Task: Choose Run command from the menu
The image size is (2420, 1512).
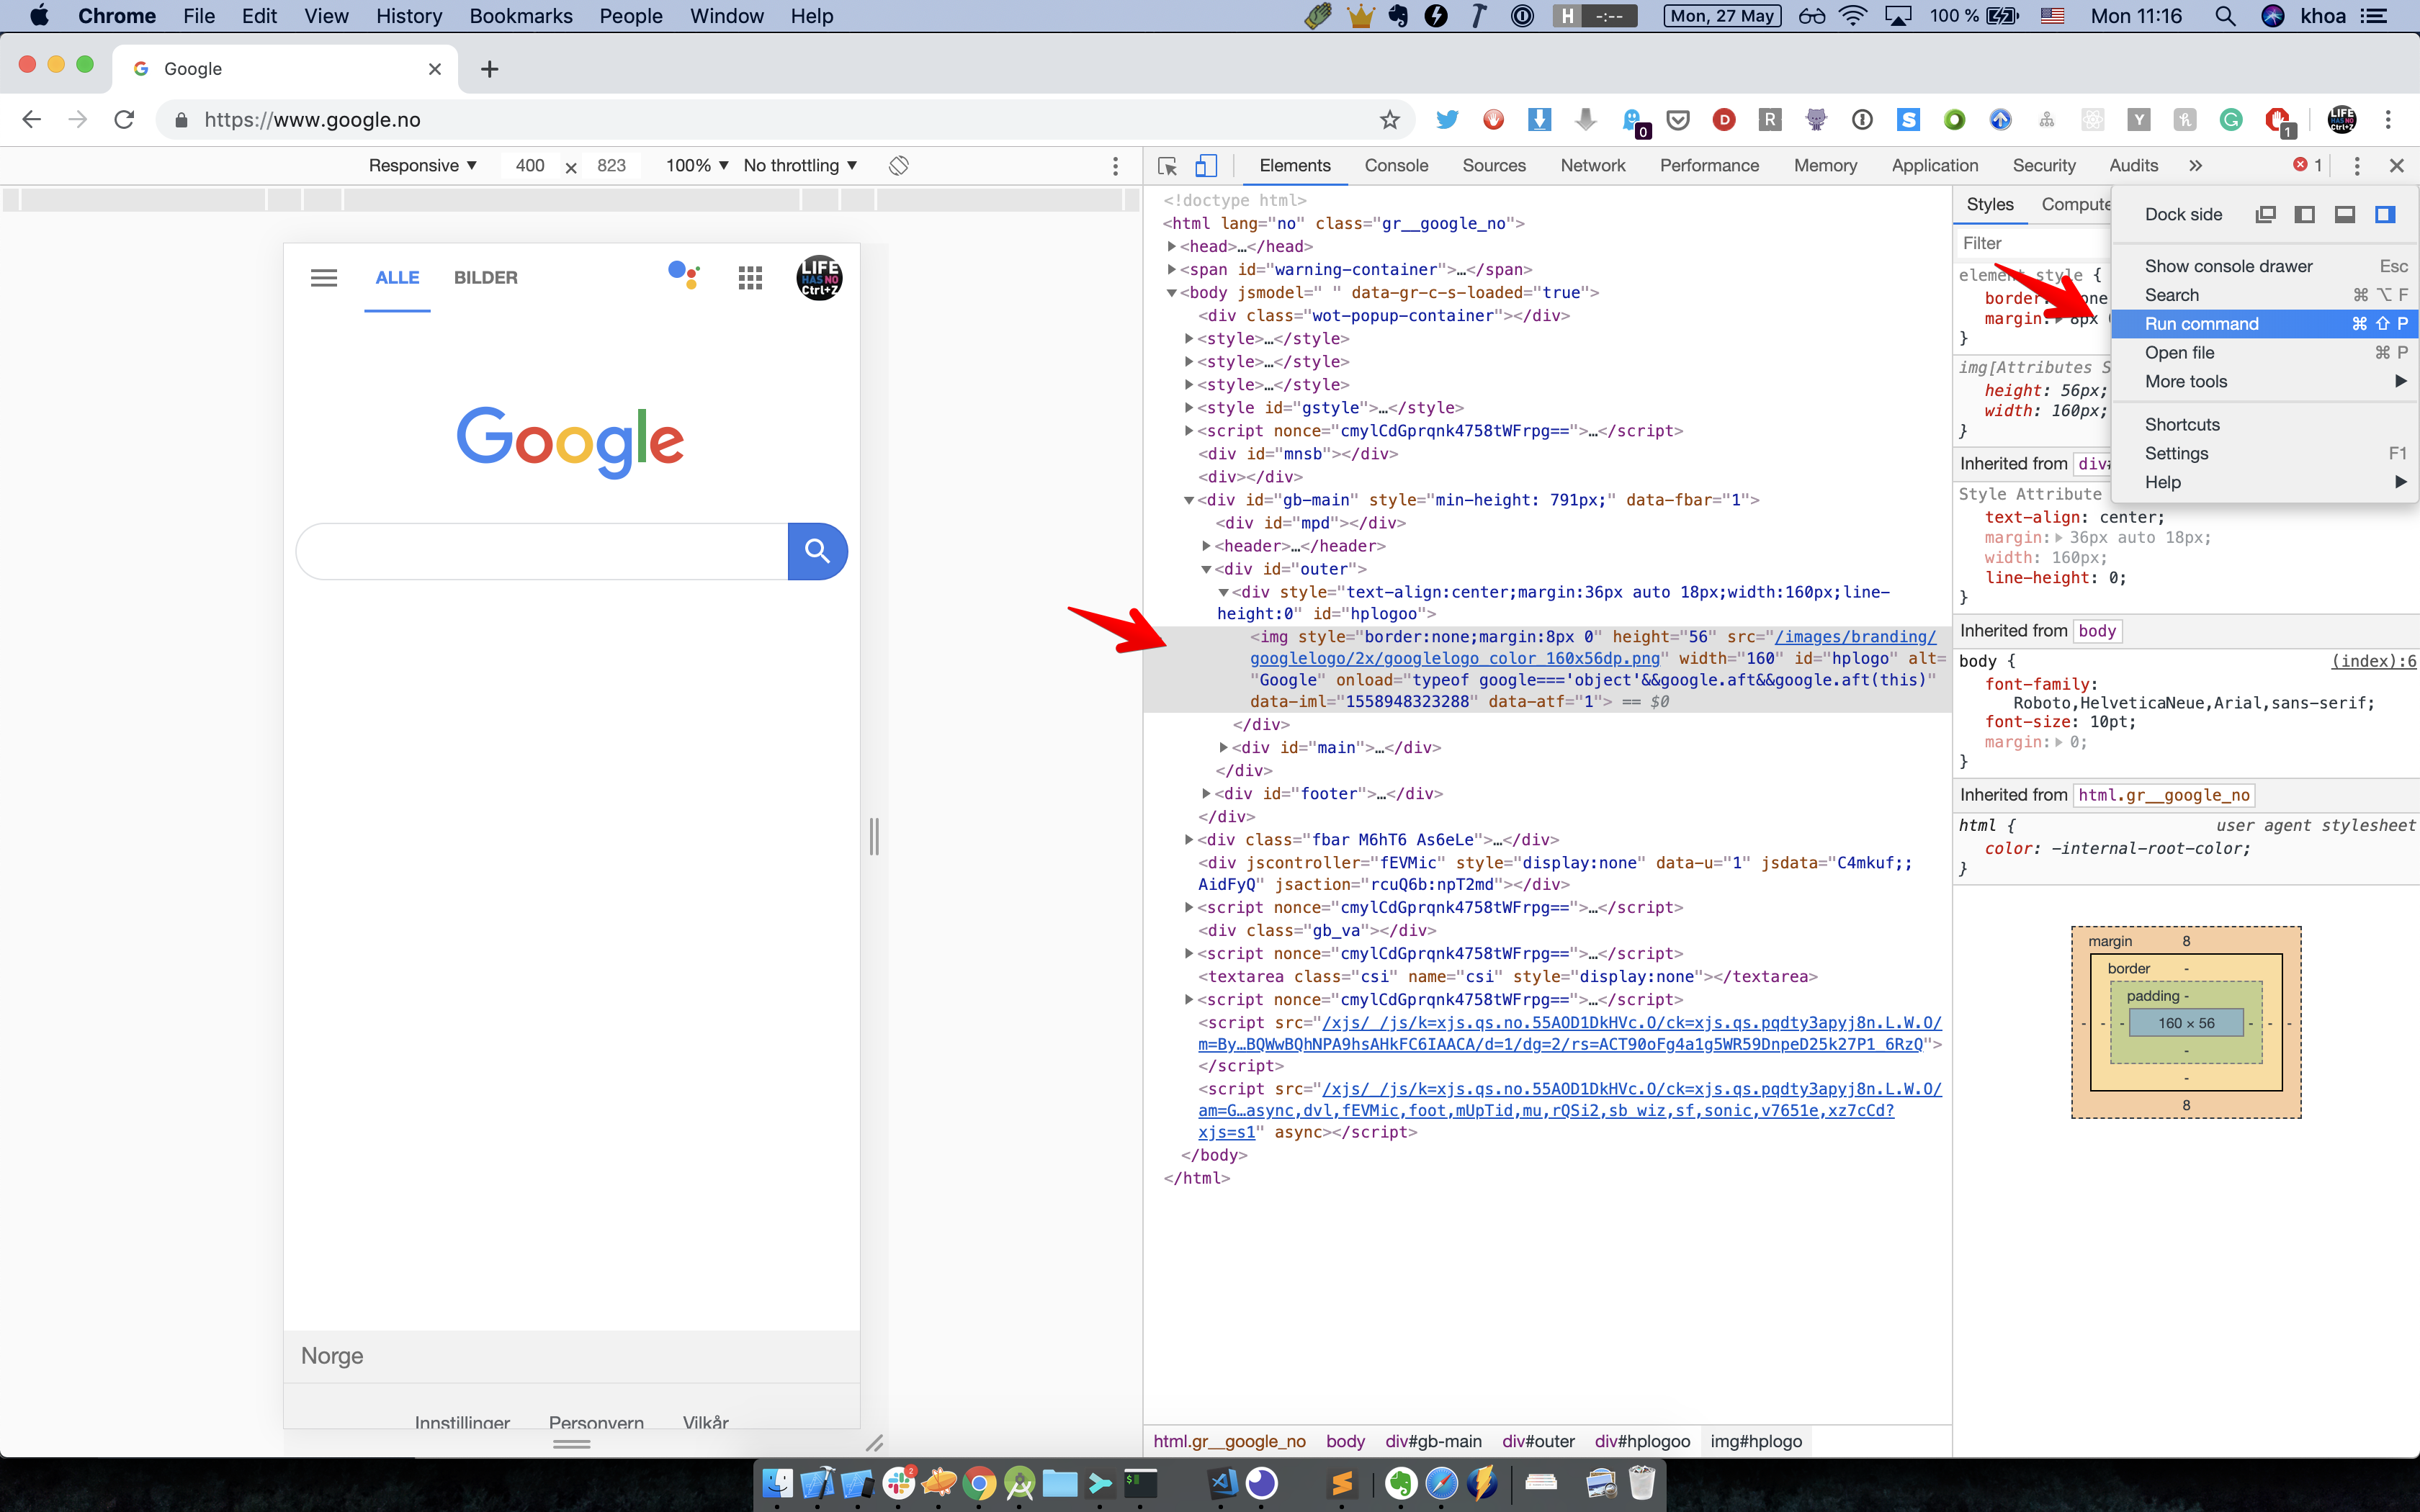Action: point(2201,324)
